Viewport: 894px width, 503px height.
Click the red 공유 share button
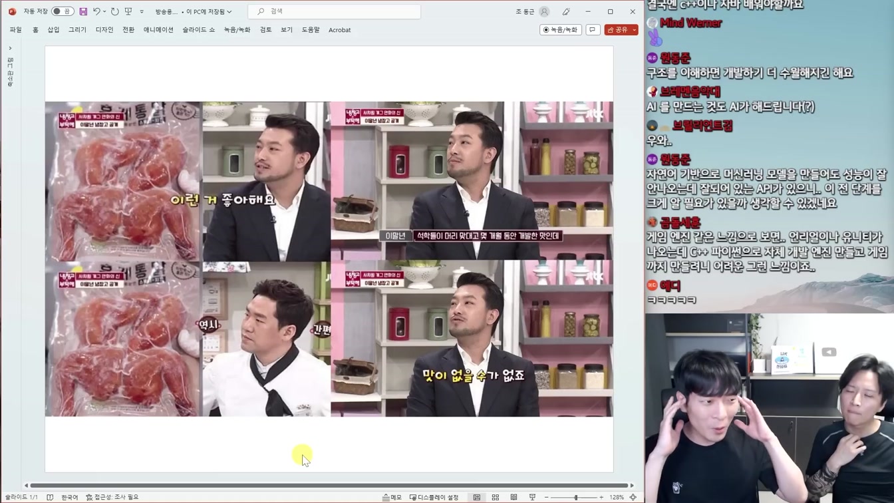(x=617, y=30)
